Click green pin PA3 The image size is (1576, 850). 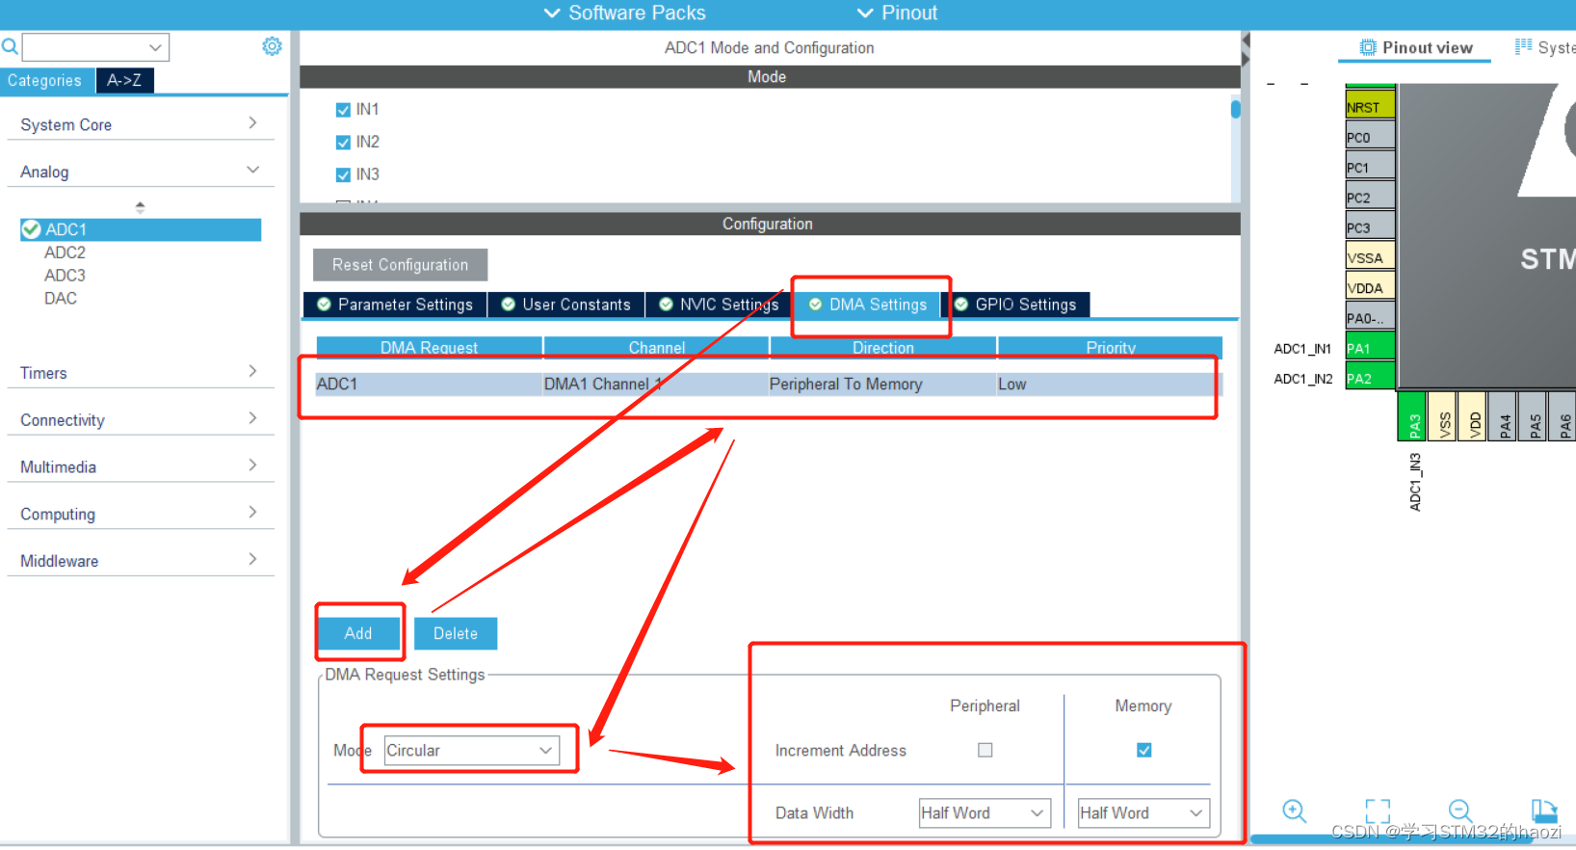click(x=1412, y=416)
